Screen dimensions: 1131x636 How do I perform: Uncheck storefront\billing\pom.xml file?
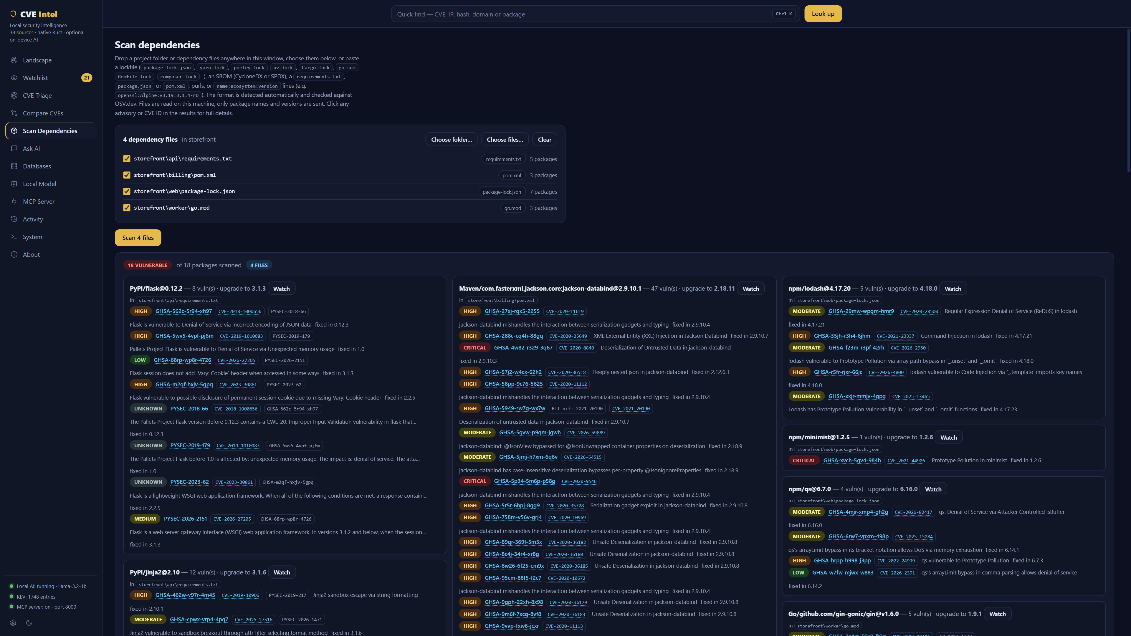coord(127,175)
